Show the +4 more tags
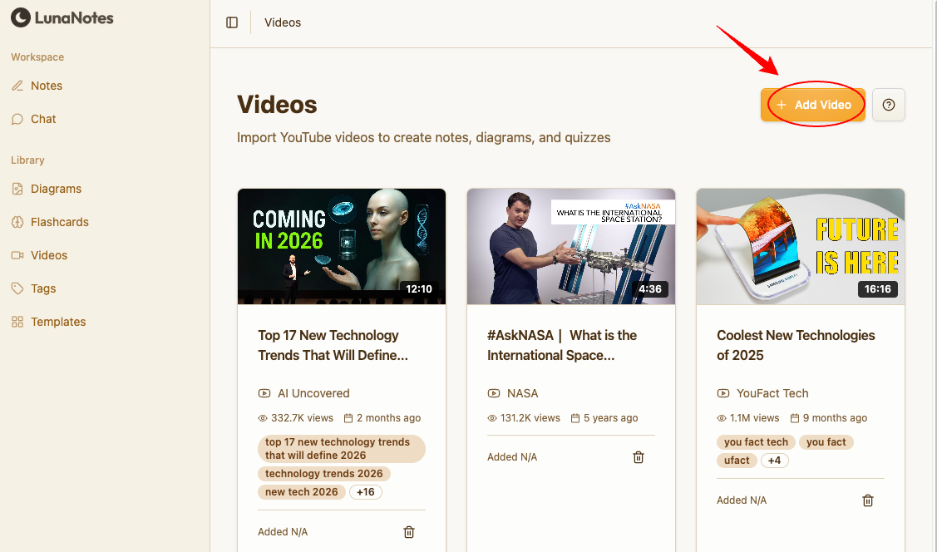 pyautogui.click(x=774, y=461)
